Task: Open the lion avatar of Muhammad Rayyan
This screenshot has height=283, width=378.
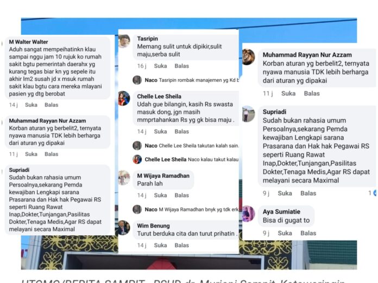Action: tap(248, 57)
